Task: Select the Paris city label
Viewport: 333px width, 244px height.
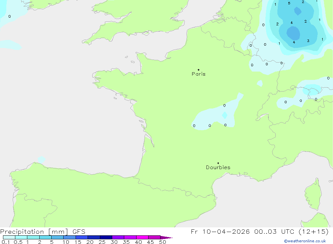Action: click(x=198, y=74)
